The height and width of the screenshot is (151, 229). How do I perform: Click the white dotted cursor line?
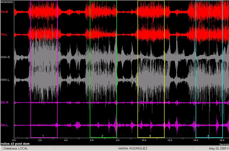209,77
